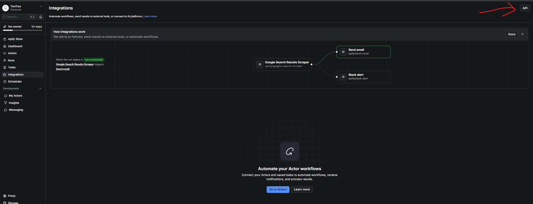Click the Send email underlined link
The width and height of the screenshot is (533, 204).
[63, 69]
